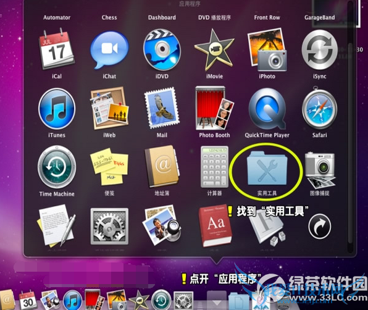Image resolution: width=368 pixels, height=310 pixels.
Task: Click the Automator label
Action: (57, 17)
